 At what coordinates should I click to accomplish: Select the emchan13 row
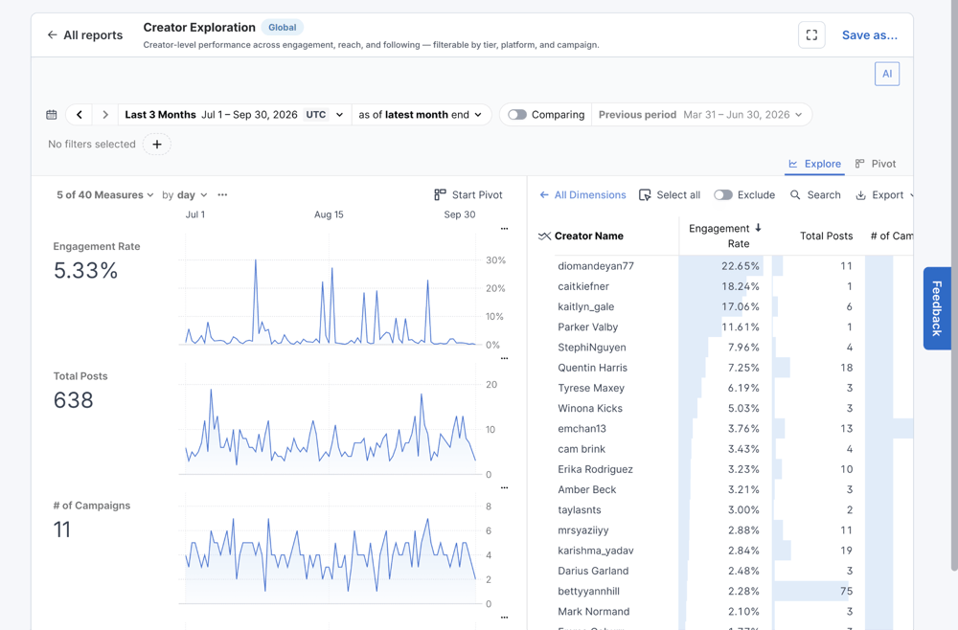pos(725,429)
